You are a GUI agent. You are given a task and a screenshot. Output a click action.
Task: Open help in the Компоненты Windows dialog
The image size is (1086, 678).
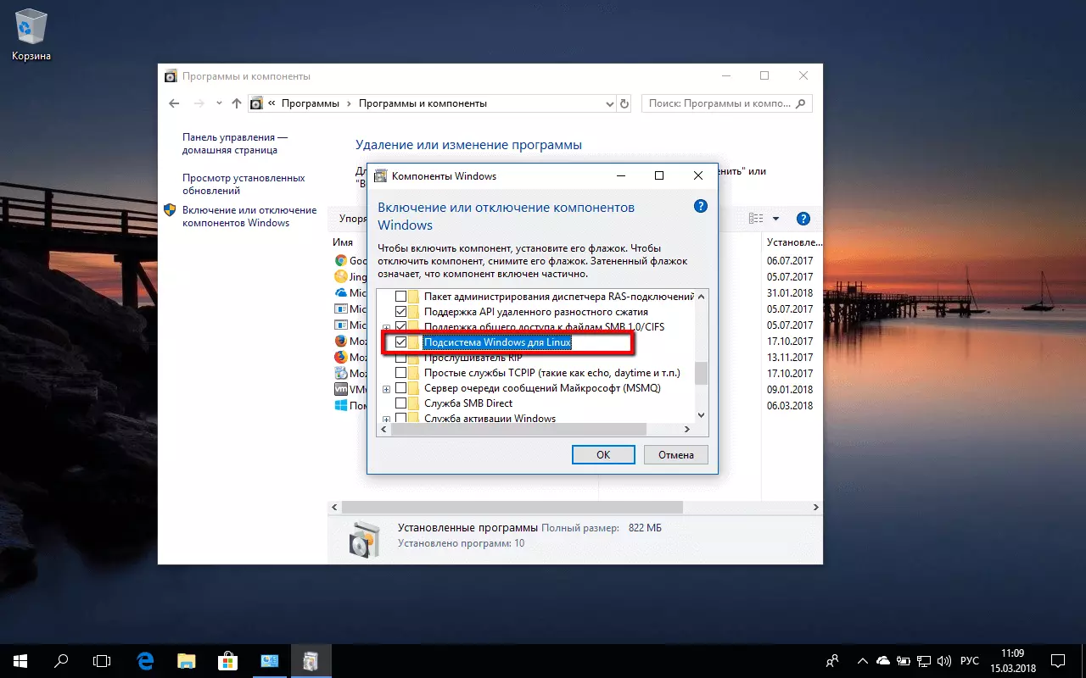click(x=700, y=206)
